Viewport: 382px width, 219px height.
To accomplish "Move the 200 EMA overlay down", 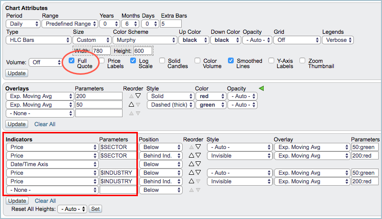I will click(138, 96).
